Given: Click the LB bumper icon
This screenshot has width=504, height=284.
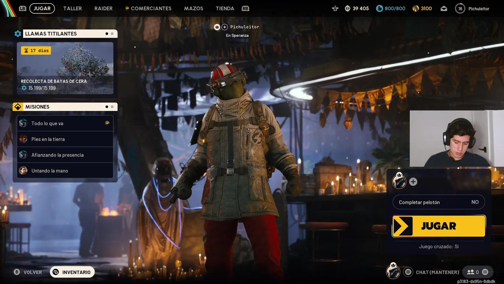Looking at the screenshot, I should click(x=22, y=8).
